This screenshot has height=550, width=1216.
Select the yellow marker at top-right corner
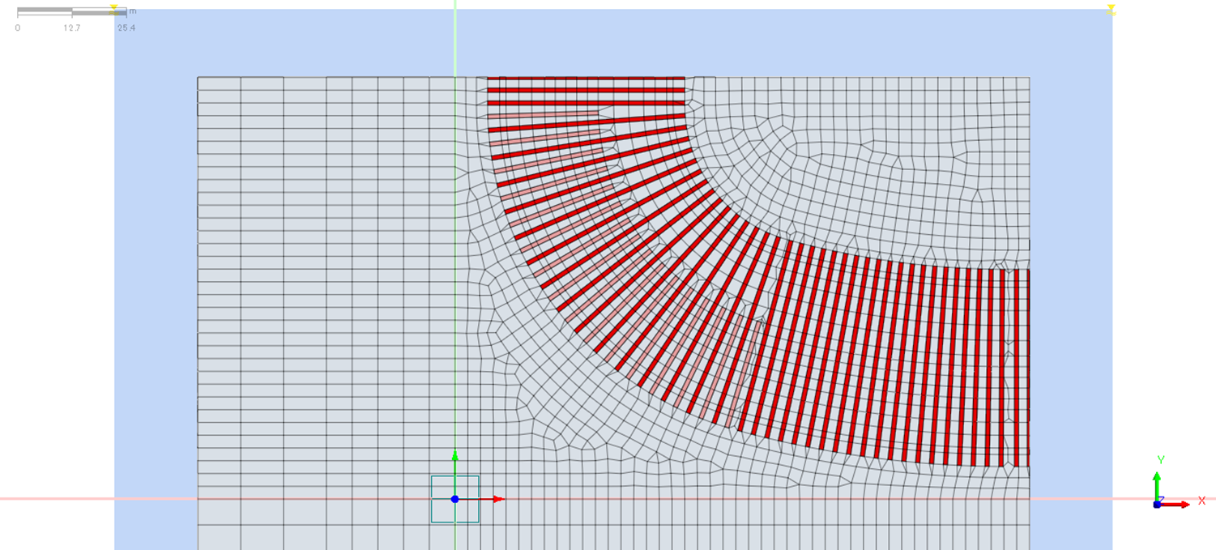tap(1111, 10)
